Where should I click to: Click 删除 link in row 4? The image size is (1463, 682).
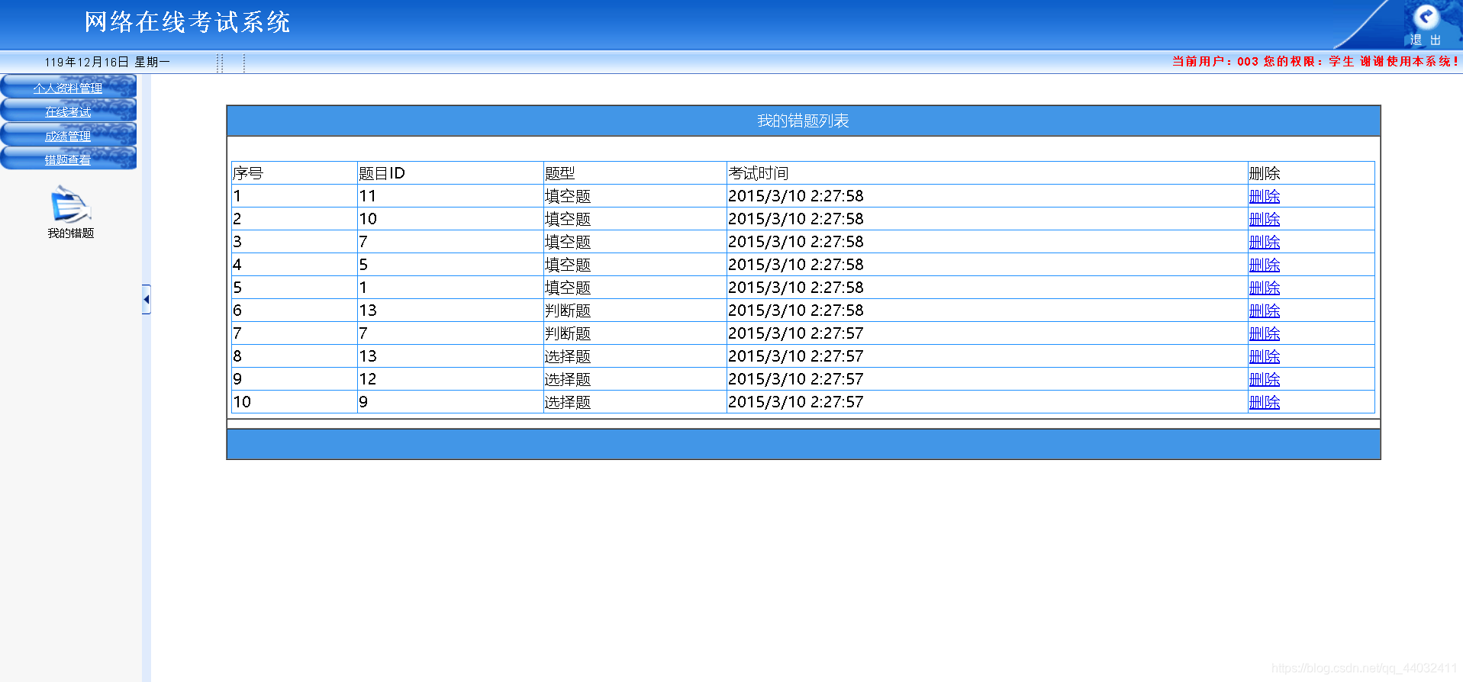point(1264,265)
